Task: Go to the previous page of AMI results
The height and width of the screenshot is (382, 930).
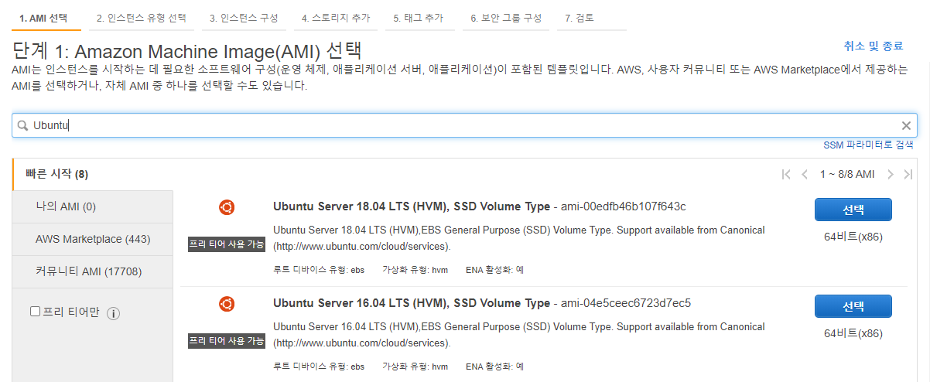Action: 805,174
